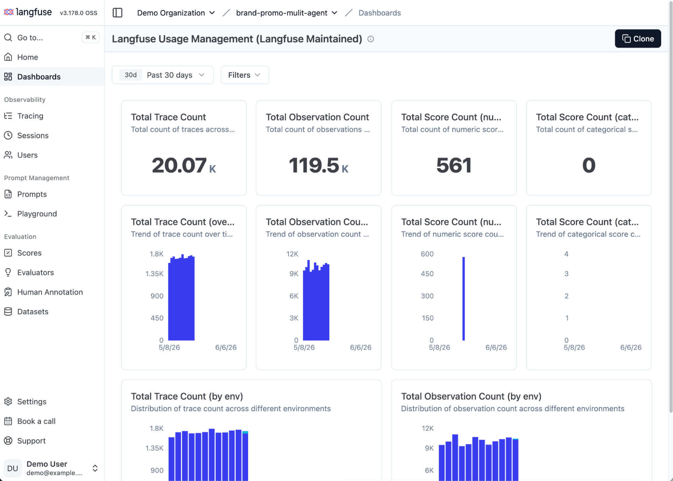Open Evaluators from the sidebar
This screenshot has height=481, width=673.
tap(52, 272)
